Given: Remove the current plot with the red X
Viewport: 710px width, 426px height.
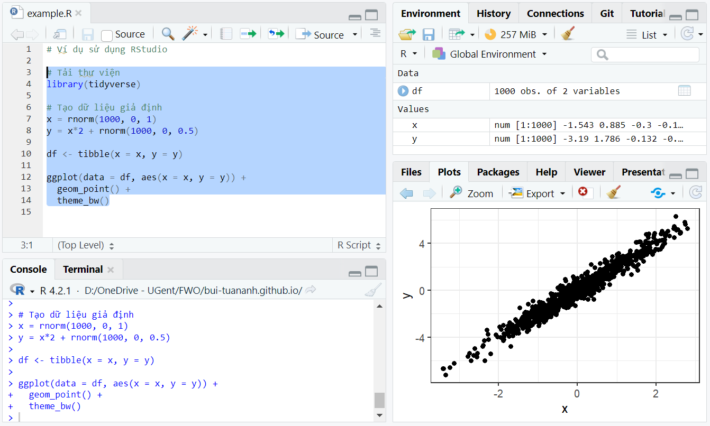Looking at the screenshot, I should (583, 192).
